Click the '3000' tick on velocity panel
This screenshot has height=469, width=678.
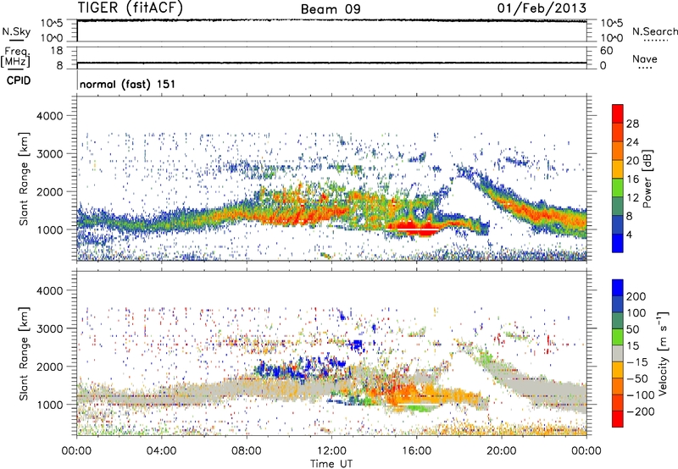click(49, 328)
